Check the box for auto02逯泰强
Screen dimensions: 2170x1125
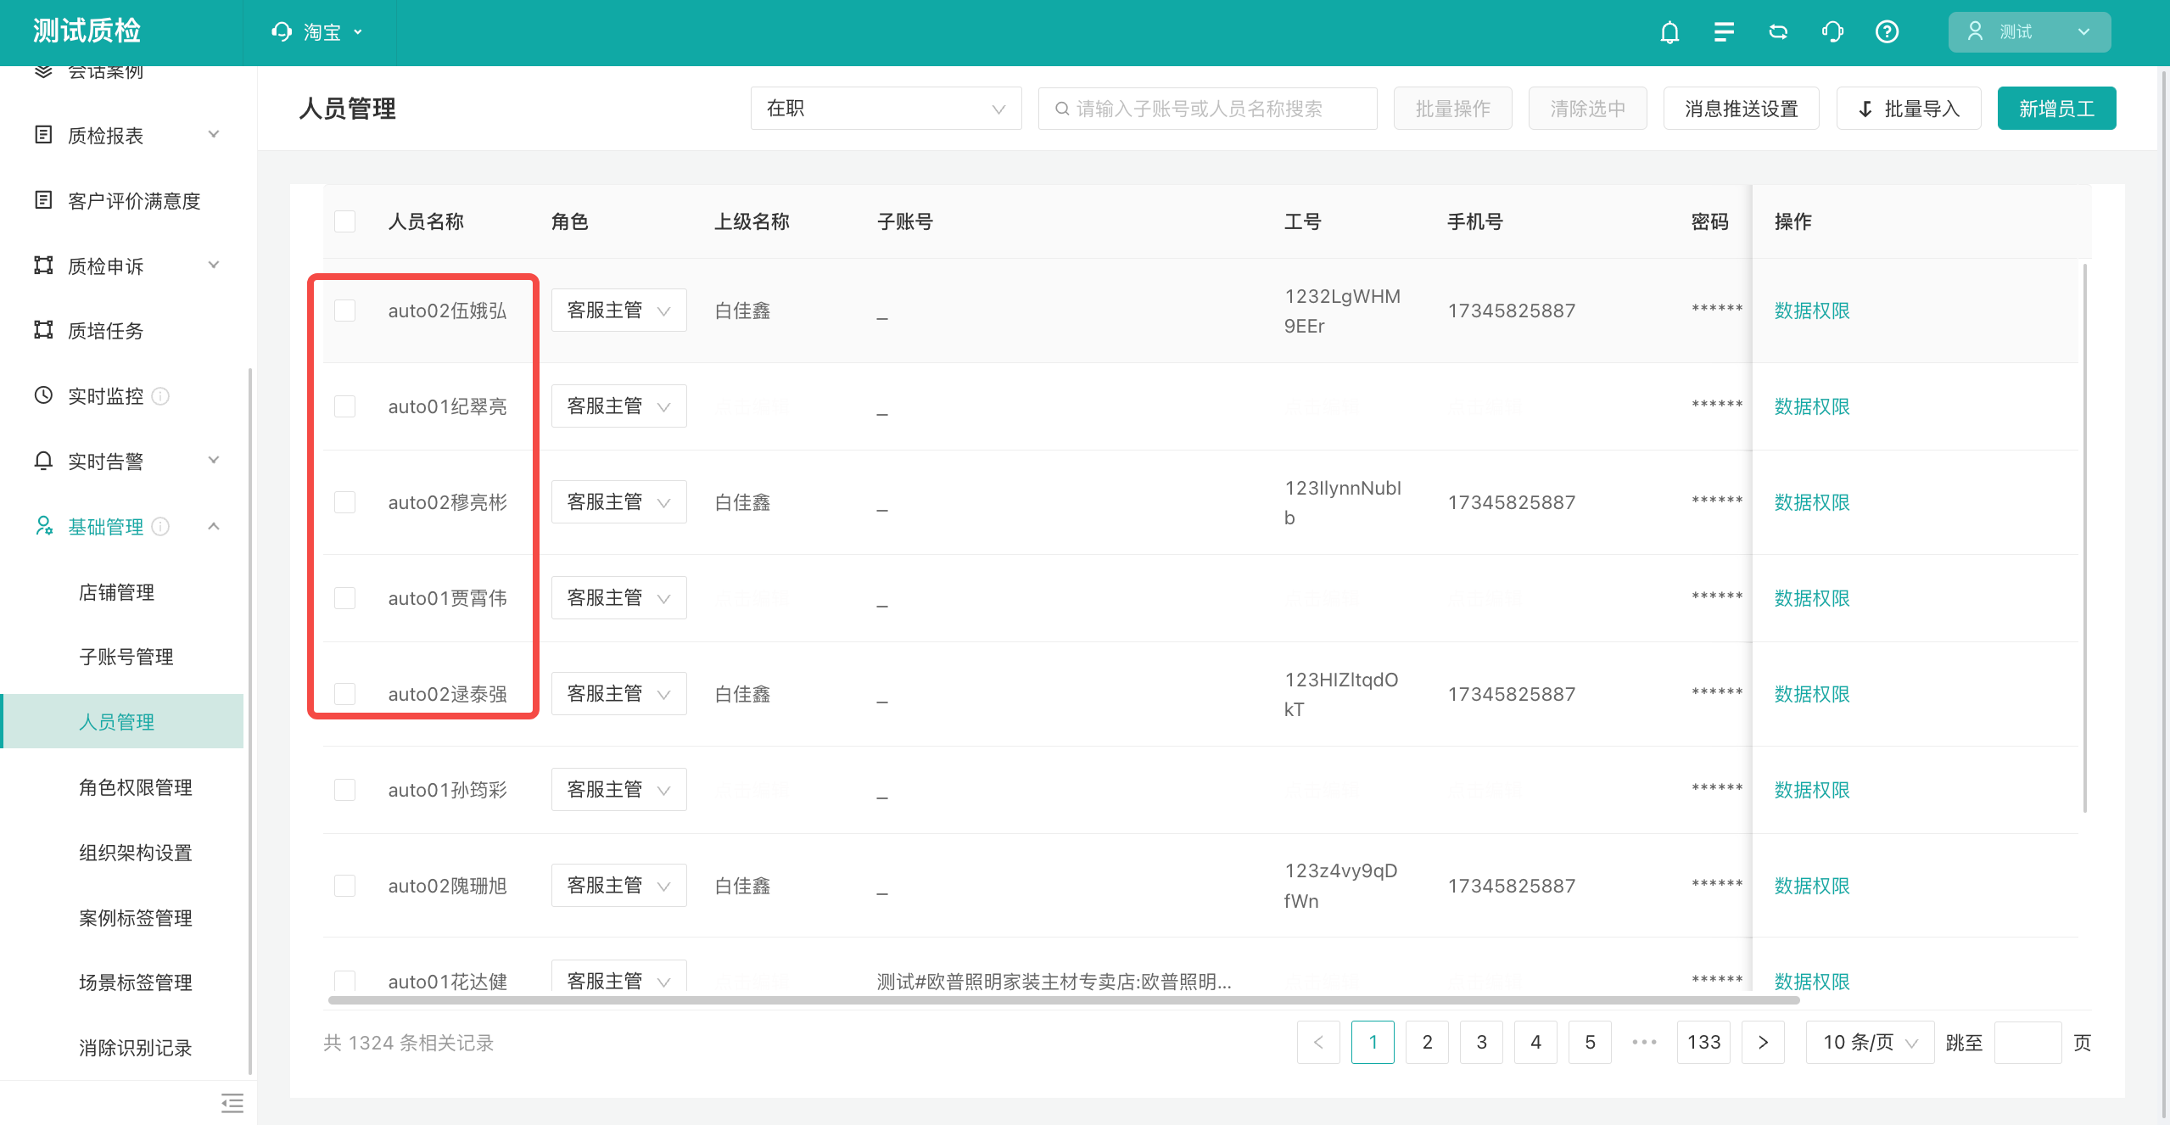point(344,694)
